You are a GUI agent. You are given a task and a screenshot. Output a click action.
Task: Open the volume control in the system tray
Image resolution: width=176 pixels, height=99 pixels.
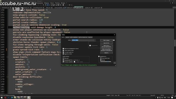[162, 98]
